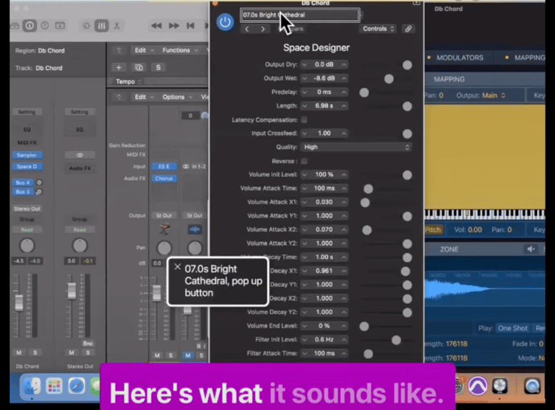555x410 pixels.
Task: Click the Db Chord pan knob
Action: [27, 245]
